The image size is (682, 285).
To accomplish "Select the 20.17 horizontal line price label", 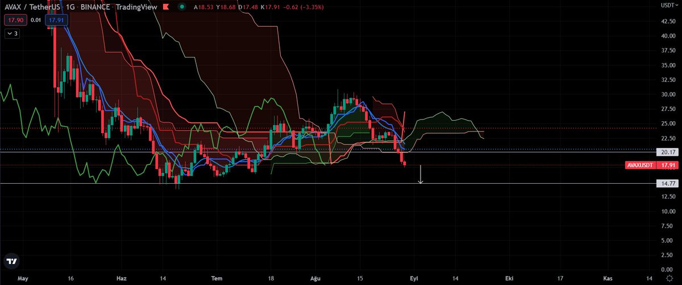I will coord(667,152).
